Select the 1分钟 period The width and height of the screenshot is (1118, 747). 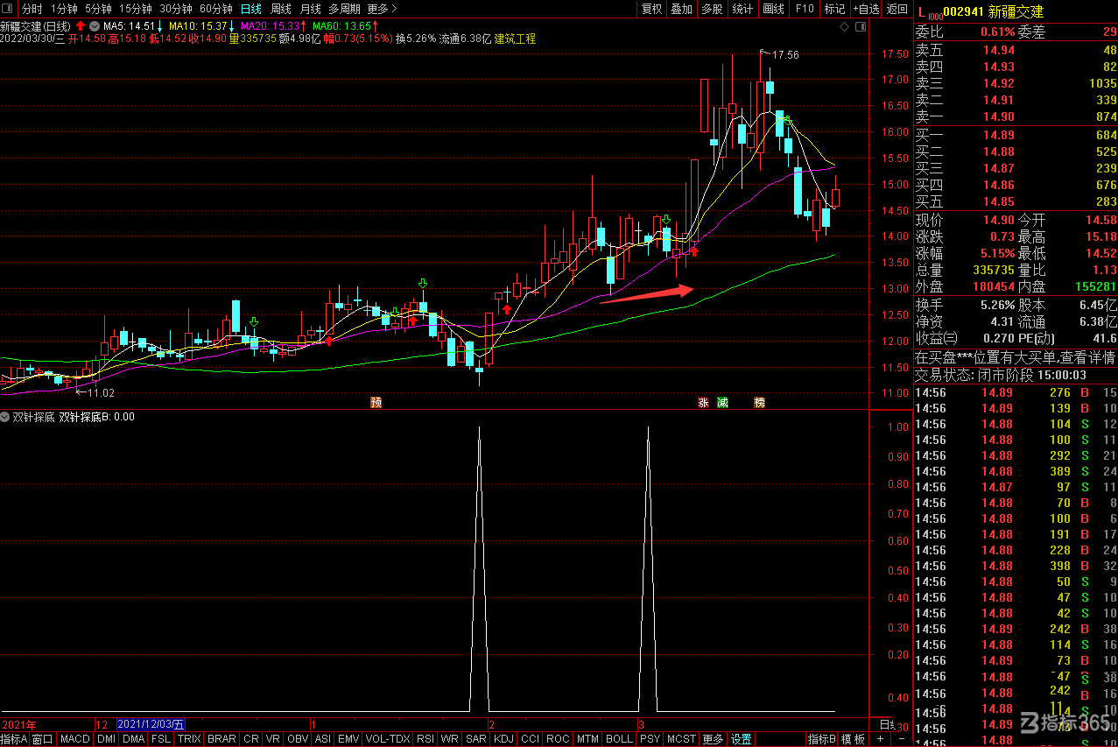tap(64, 9)
